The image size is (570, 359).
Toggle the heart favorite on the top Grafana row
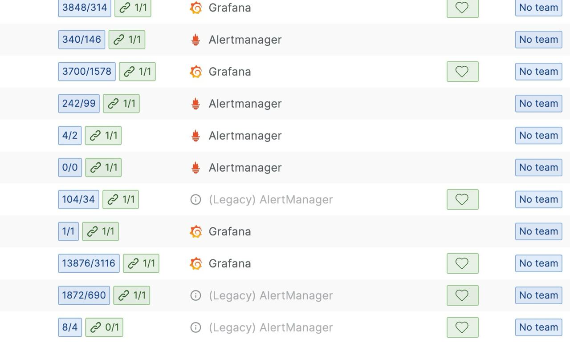click(462, 8)
